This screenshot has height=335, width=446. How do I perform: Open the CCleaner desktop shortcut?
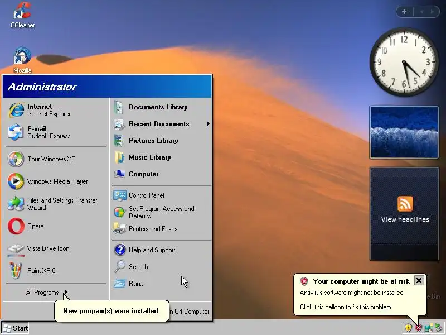point(22,15)
